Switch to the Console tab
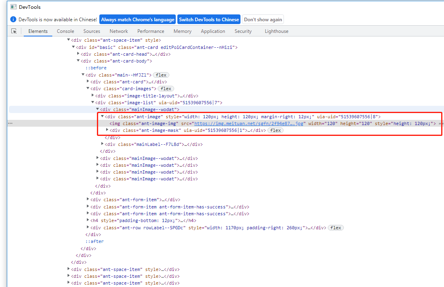 pyautogui.click(x=65, y=31)
